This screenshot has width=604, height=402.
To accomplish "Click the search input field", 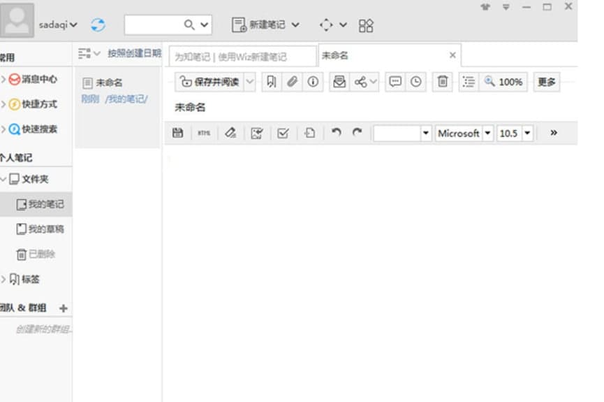I will (x=154, y=24).
